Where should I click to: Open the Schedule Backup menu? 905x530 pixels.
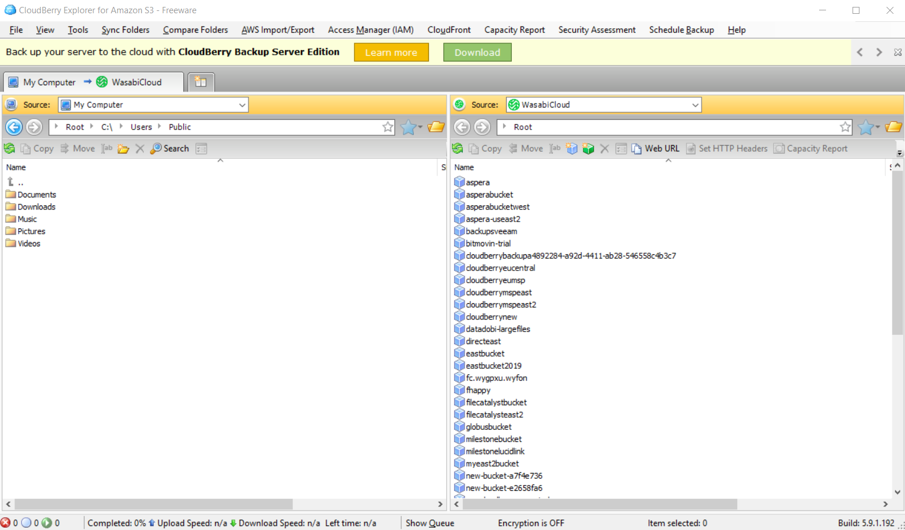click(681, 30)
